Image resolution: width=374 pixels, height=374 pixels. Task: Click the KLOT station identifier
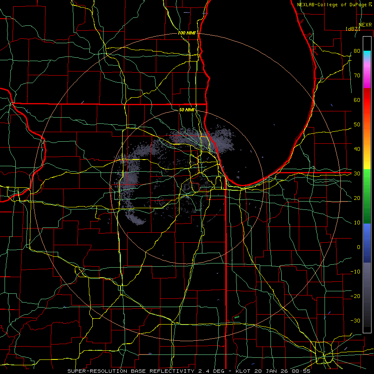243,371
